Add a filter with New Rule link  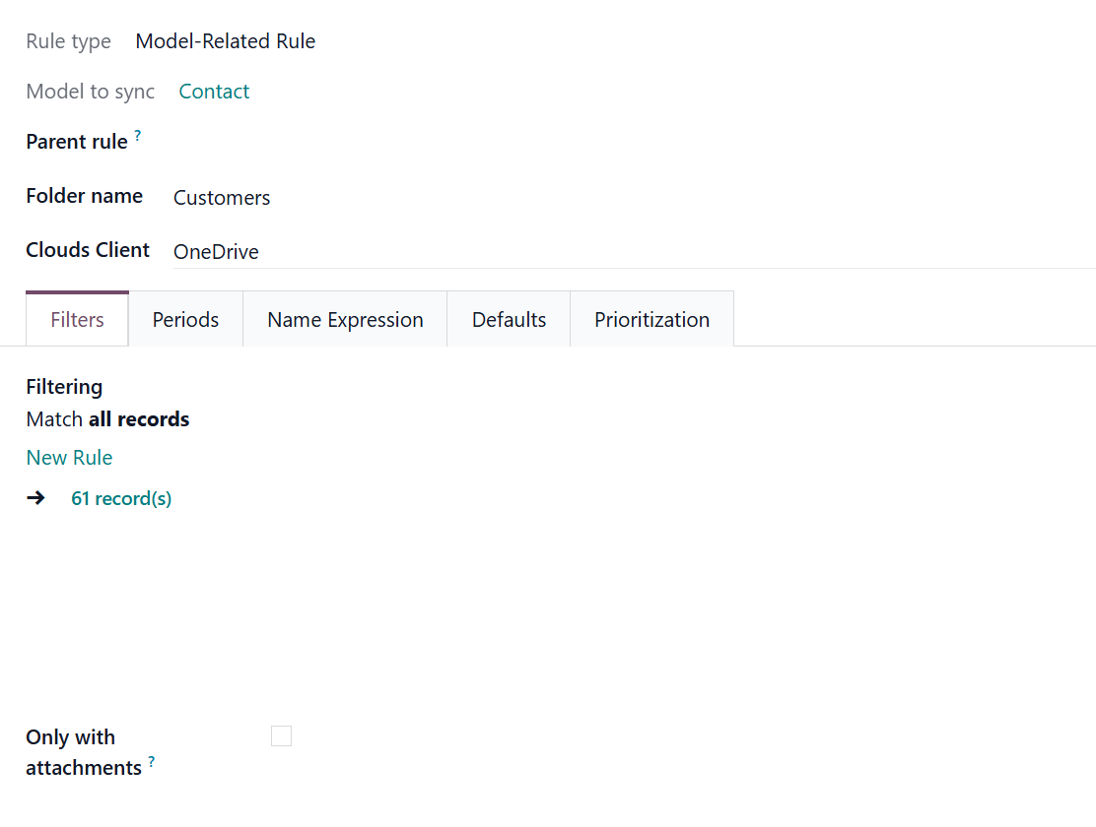[69, 458]
